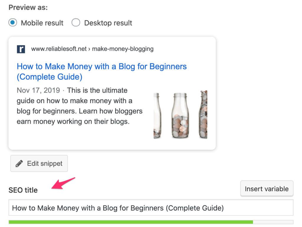Click the reliablesoft "r" favicon icon
Screen dimensions: 302x227
pyautogui.click(x=21, y=49)
